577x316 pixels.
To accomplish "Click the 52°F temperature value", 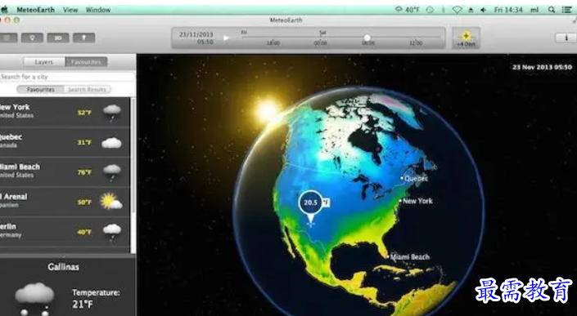I will tap(84, 113).
